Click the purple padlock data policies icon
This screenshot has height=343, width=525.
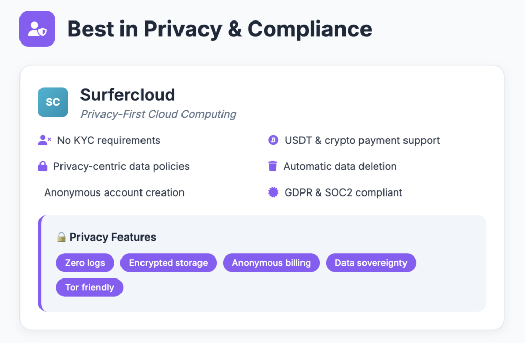point(43,166)
